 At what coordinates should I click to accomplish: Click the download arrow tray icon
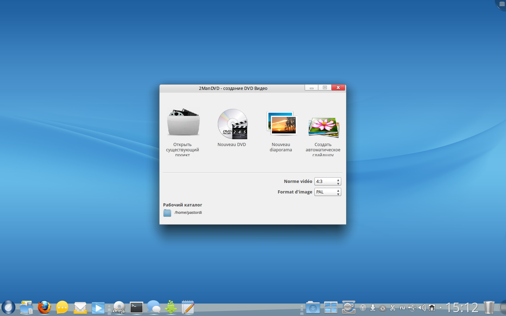[373, 308]
